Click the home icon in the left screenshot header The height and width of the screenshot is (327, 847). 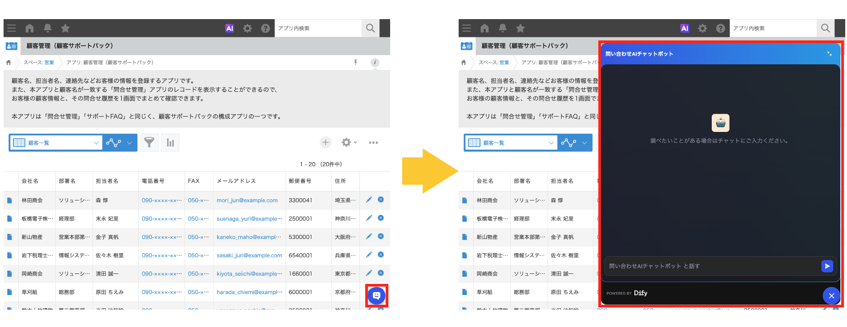[x=29, y=28]
